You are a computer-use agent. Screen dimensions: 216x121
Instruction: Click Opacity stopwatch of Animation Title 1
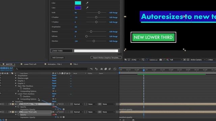click(x=18, y=107)
